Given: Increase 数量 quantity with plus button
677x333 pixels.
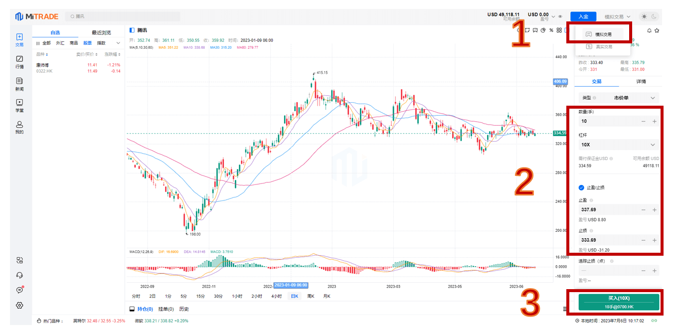Looking at the screenshot, I should pos(655,121).
